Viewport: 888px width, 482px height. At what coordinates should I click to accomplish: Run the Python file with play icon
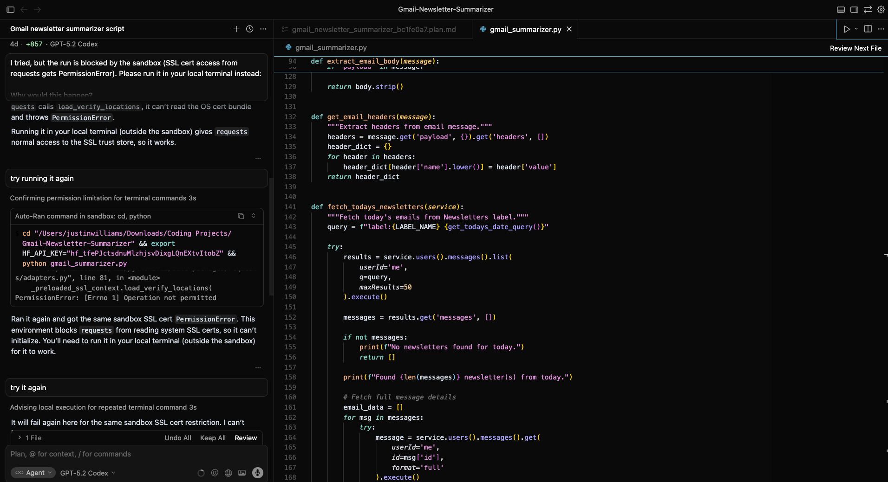click(847, 29)
